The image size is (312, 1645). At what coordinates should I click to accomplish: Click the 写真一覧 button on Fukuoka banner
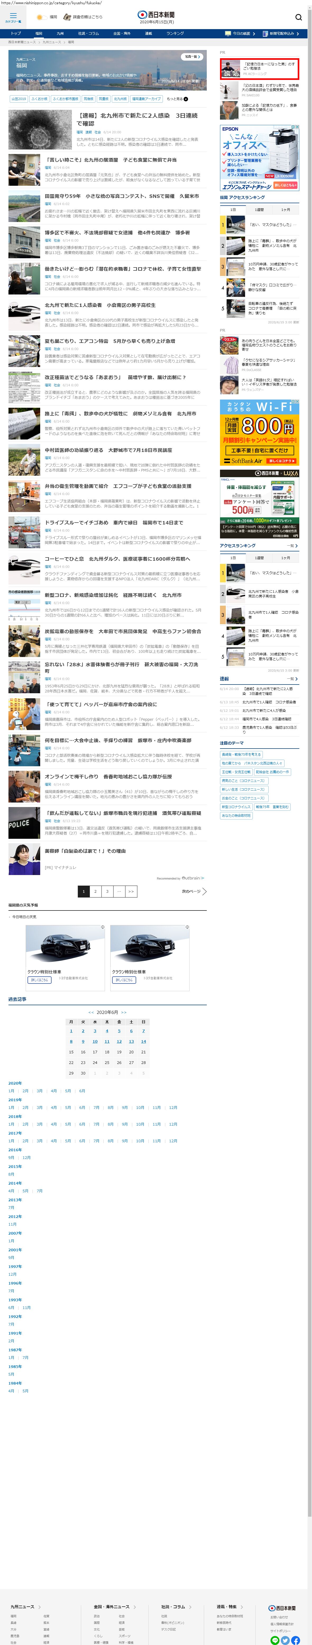(x=192, y=57)
